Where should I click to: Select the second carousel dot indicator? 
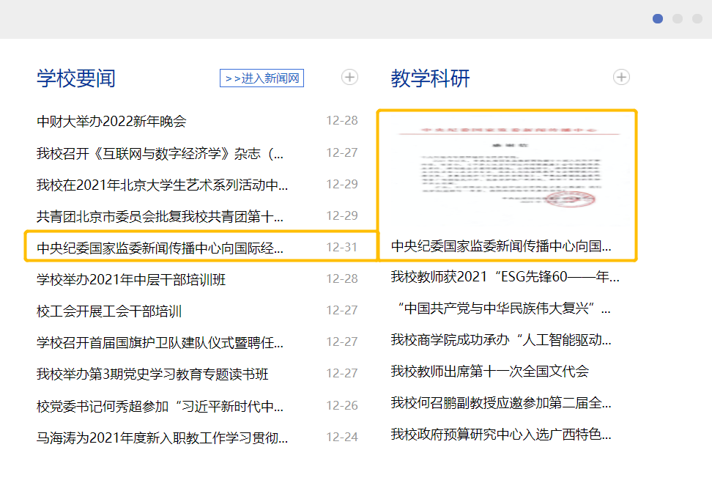pos(678,18)
